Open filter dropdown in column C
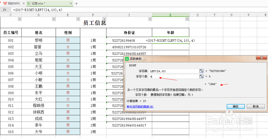The image size is (268, 138). click(x=20, y=19)
